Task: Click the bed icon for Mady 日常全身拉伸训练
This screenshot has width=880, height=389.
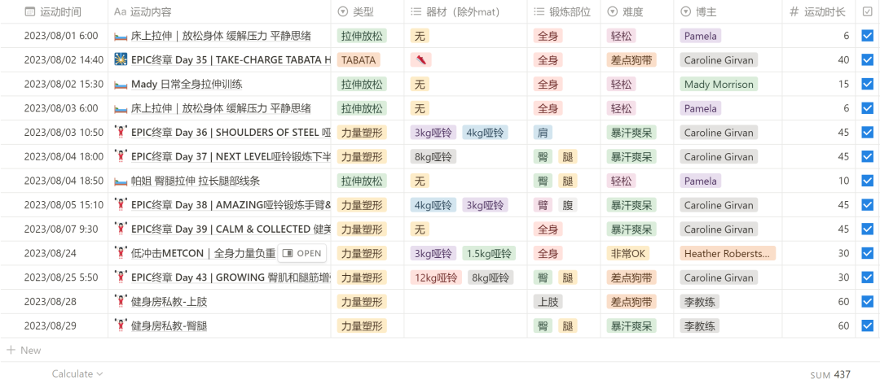Action: [x=120, y=84]
